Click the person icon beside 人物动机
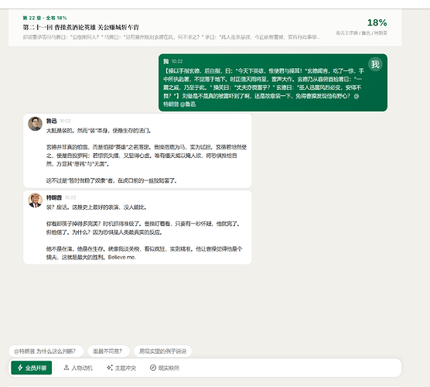This screenshot has height=387, width=430. 66,368
